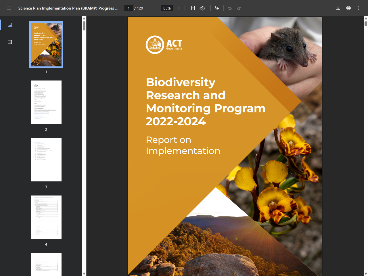Click the document scrollbar down arrow
Viewport: 368px width, 276px height.
coord(366,274)
